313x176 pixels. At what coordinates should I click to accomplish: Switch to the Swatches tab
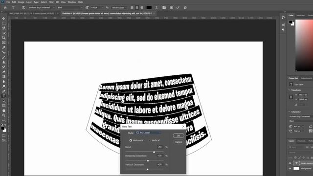pyautogui.click(x=301, y=15)
